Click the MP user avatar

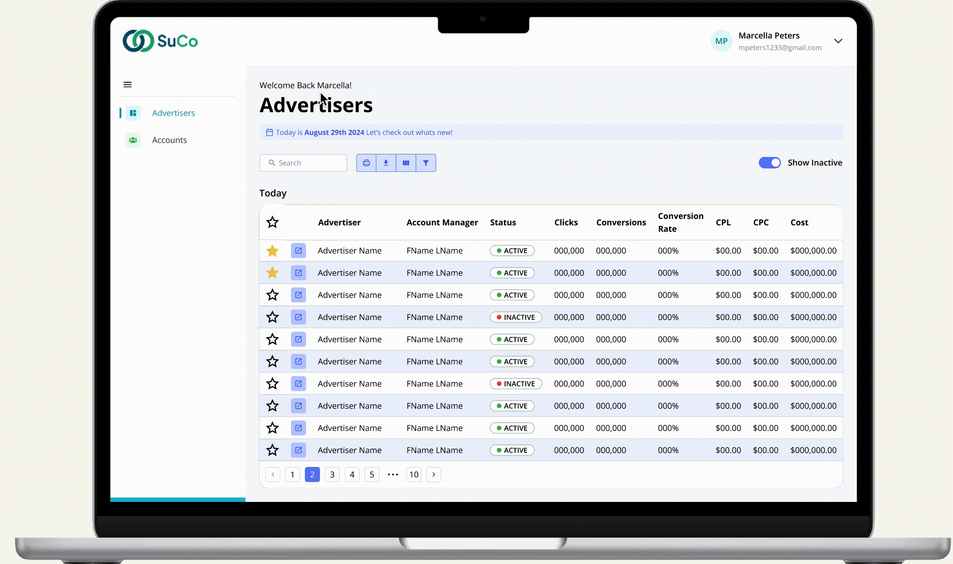(x=721, y=41)
